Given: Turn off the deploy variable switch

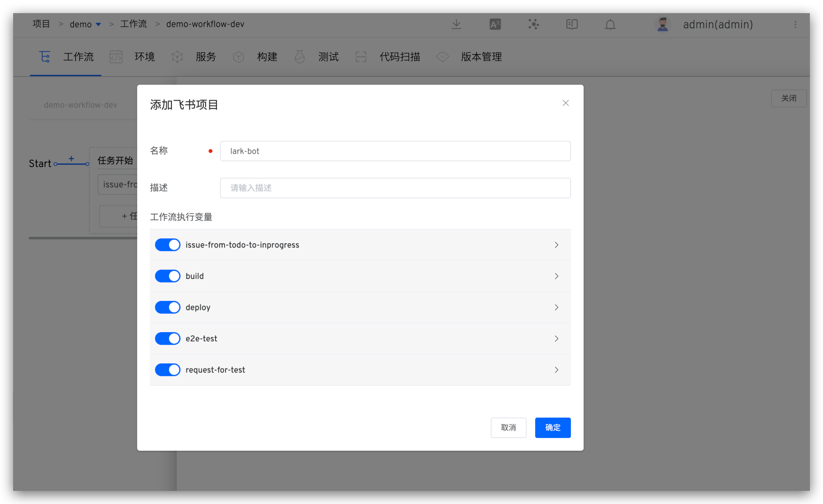Looking at the screenshot, I should pyautogui.click(x=167, y=307).
